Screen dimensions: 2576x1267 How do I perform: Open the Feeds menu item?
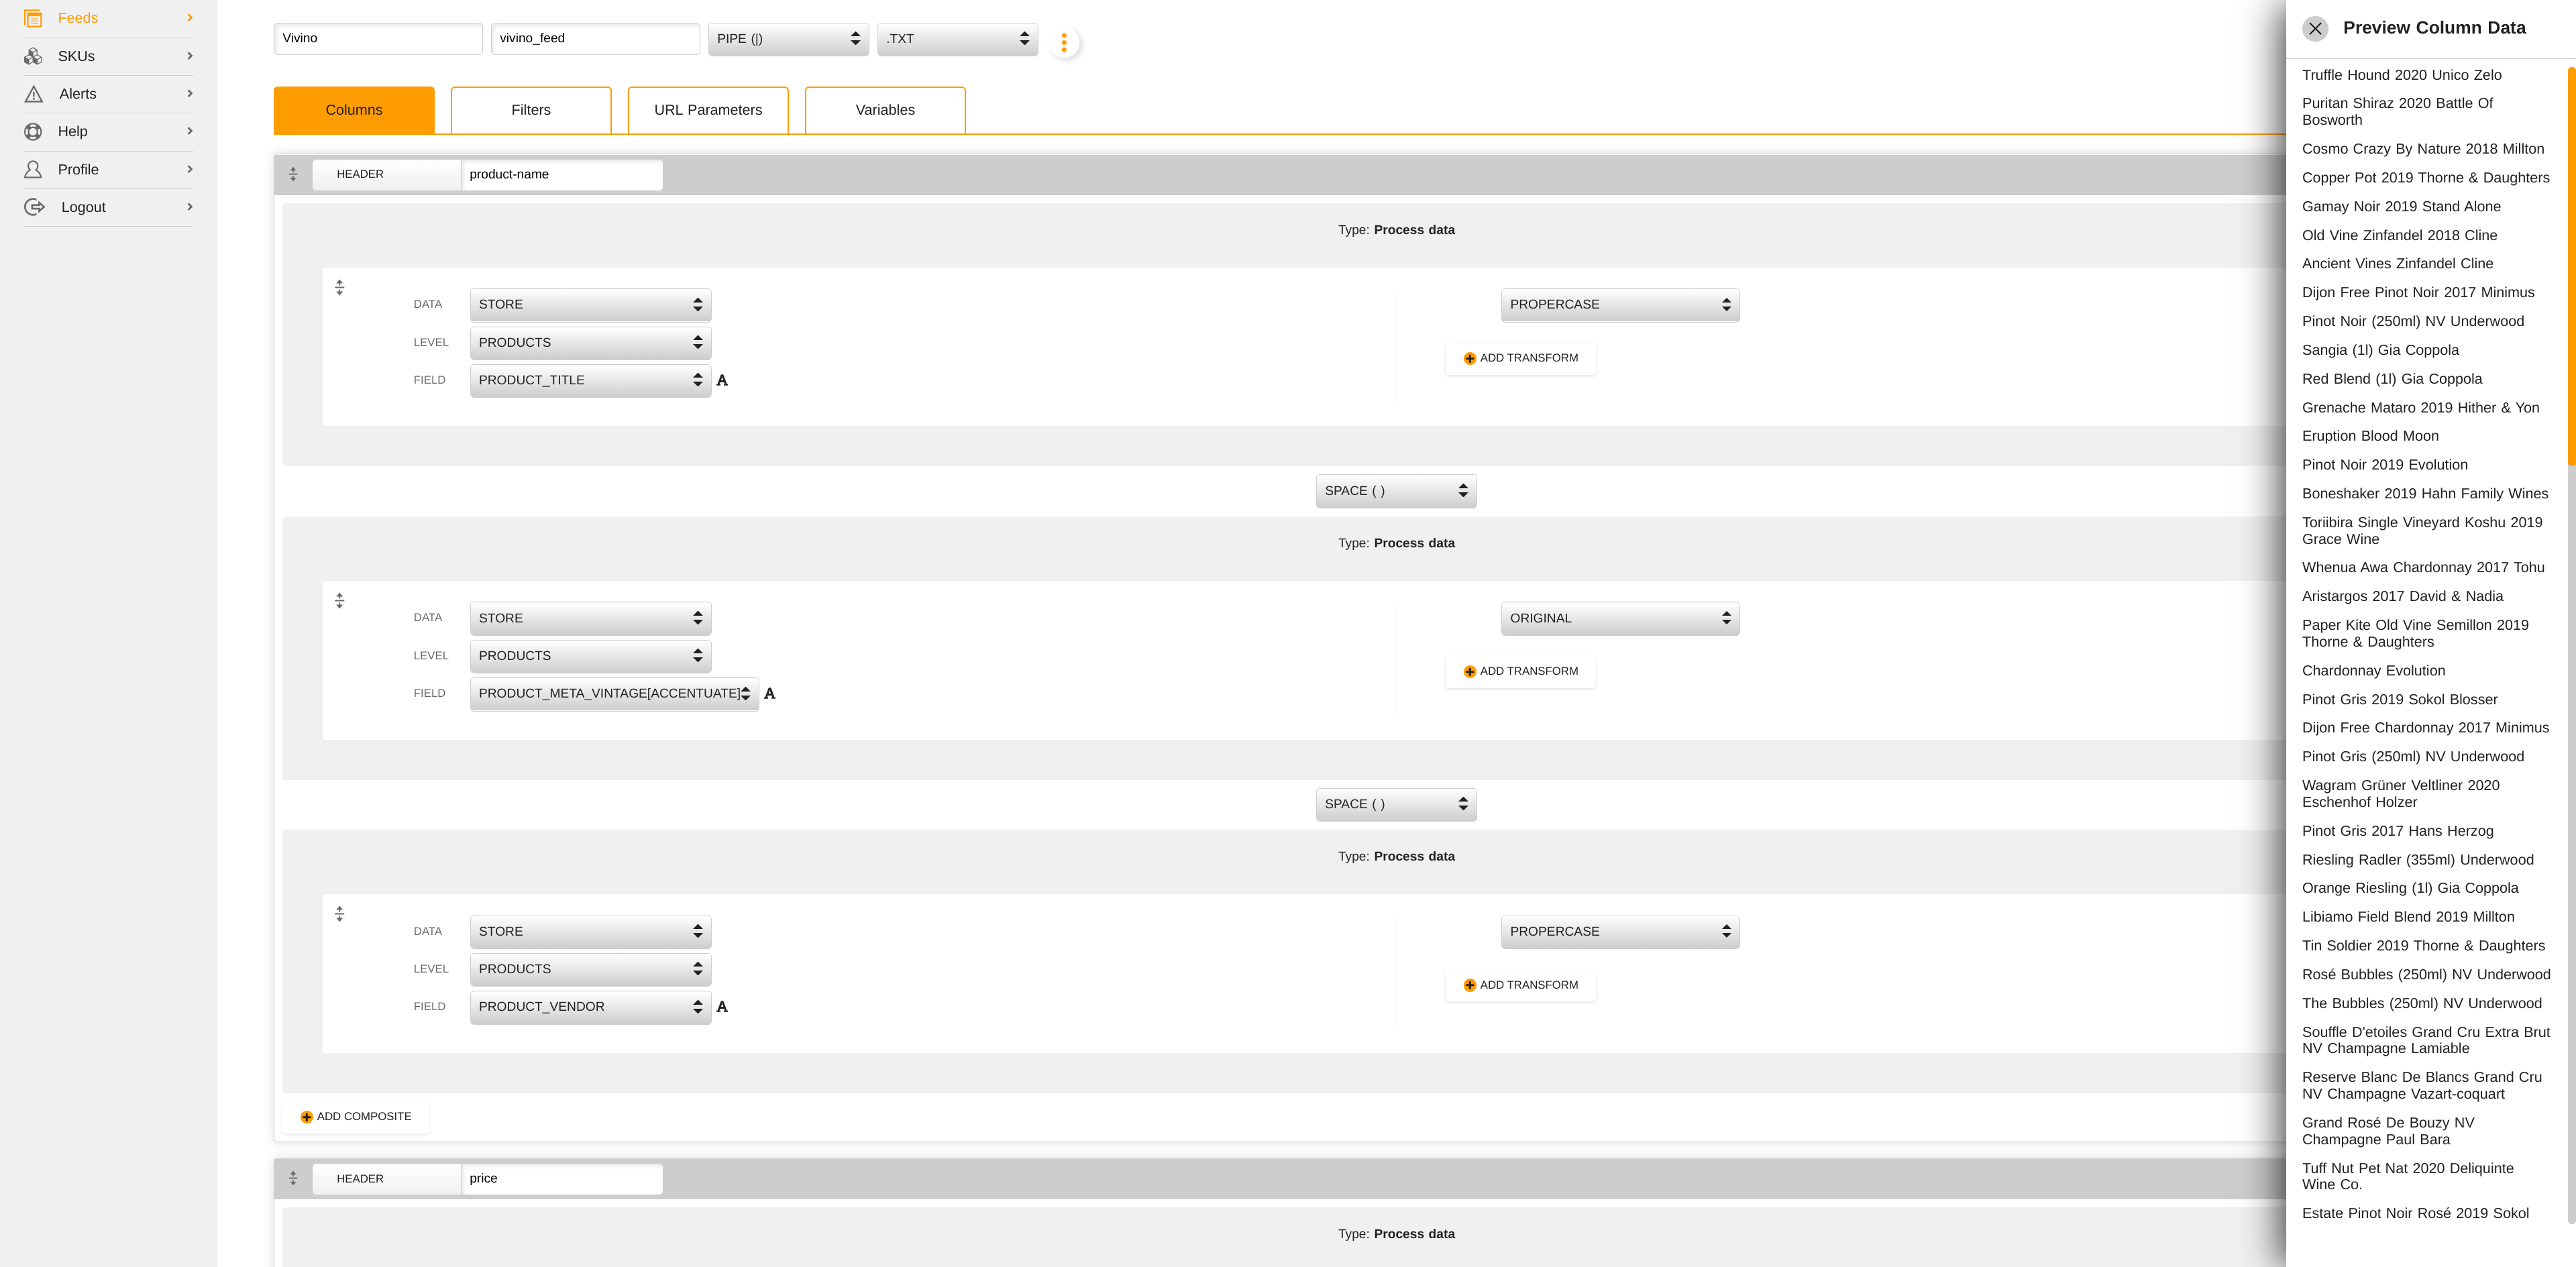pyautogui.click(x=108, y=18)
